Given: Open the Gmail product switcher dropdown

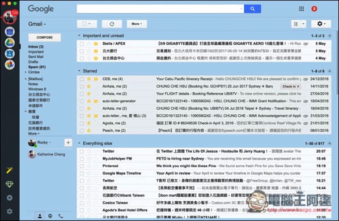Looking at the screenshot, I should click(x=37, y=24).
